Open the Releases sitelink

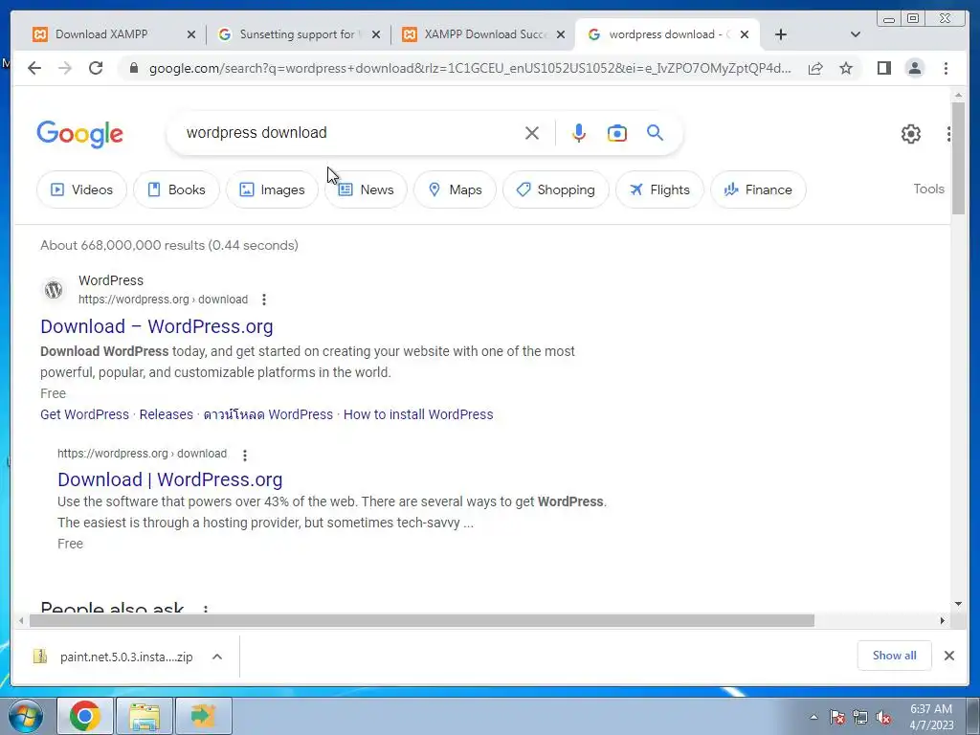pyautogui.click(x=167, y=414)
